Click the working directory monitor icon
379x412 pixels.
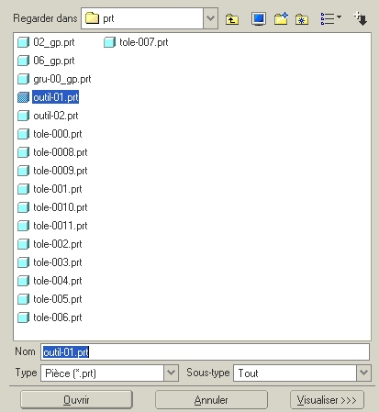click(259, 19)
